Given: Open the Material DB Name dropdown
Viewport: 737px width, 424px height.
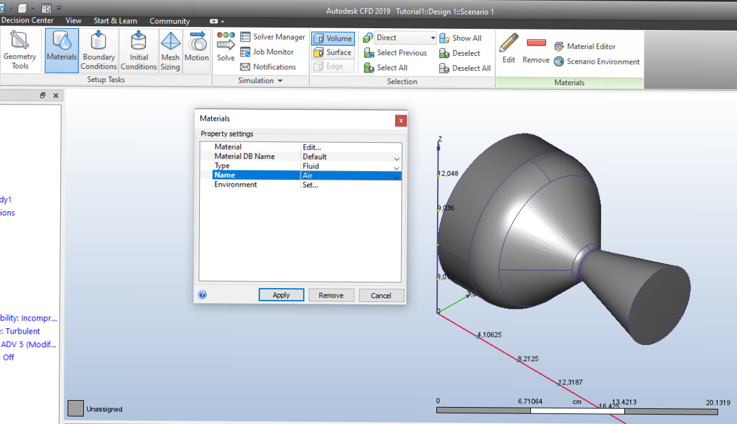Looking at the screenshot, I should [395, 157].
